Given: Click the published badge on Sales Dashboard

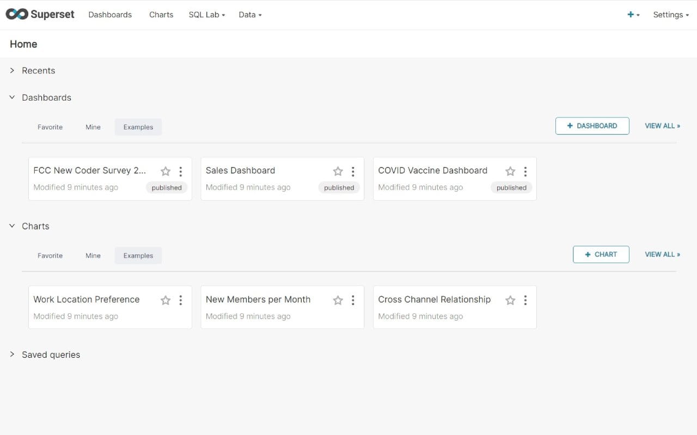Looking at the screenshot, I should (x=339, y=187).
